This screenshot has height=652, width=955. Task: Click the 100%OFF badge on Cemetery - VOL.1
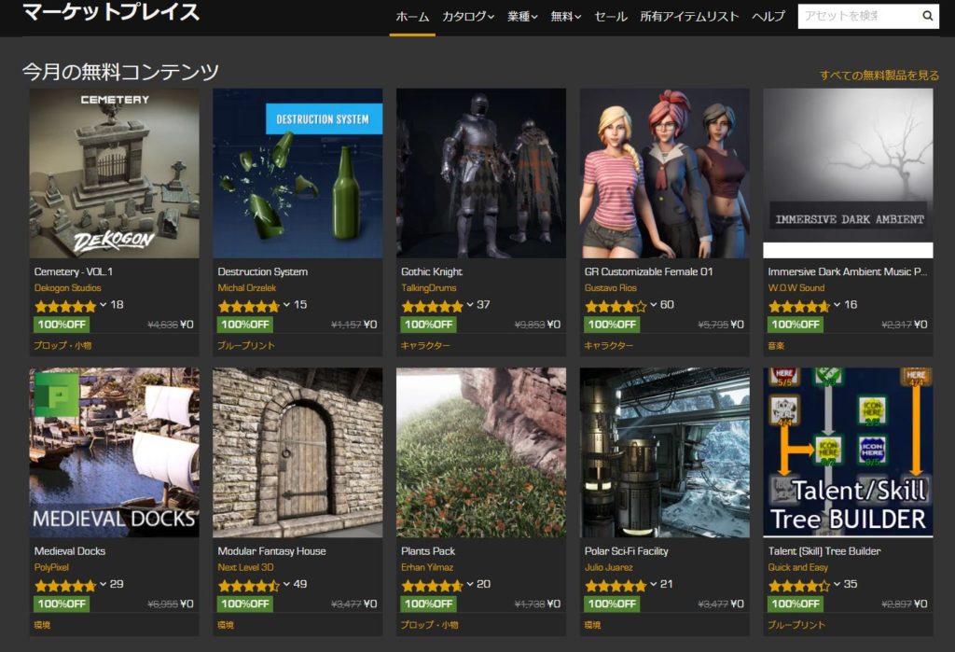coord(62,325)
